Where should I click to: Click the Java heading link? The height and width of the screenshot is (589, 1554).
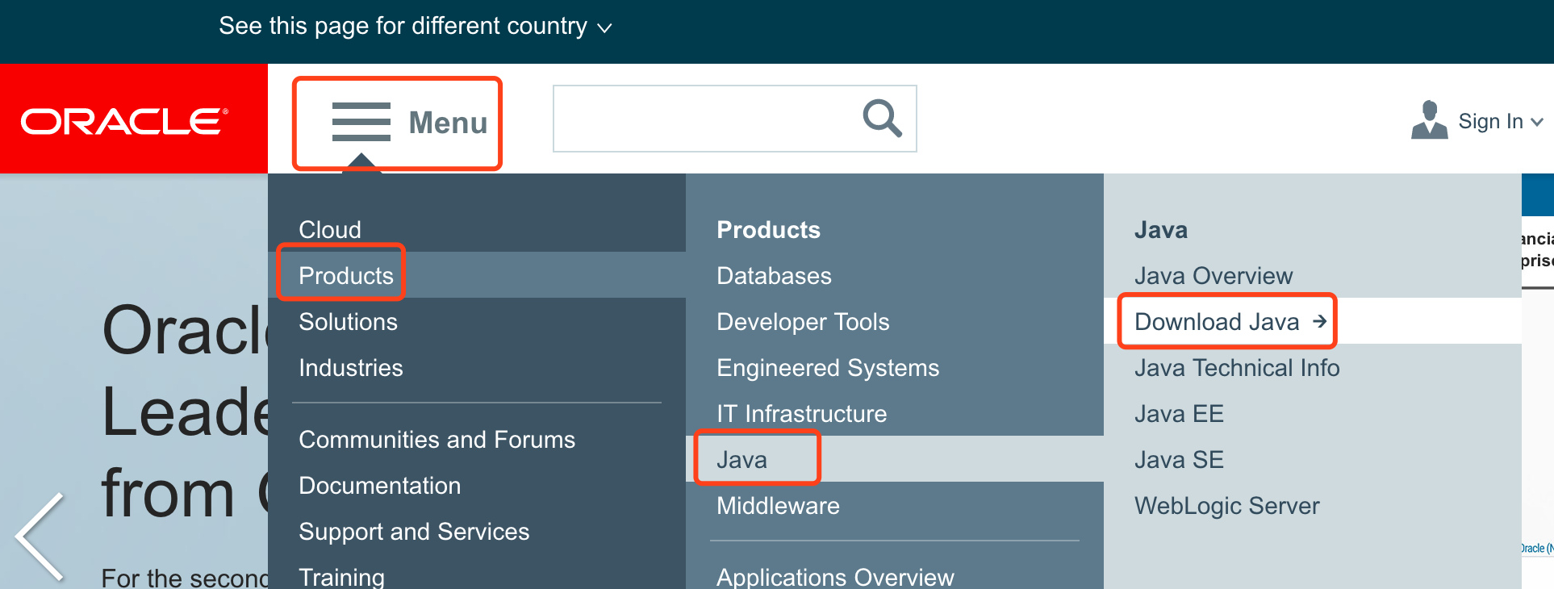coord(1161,230)
